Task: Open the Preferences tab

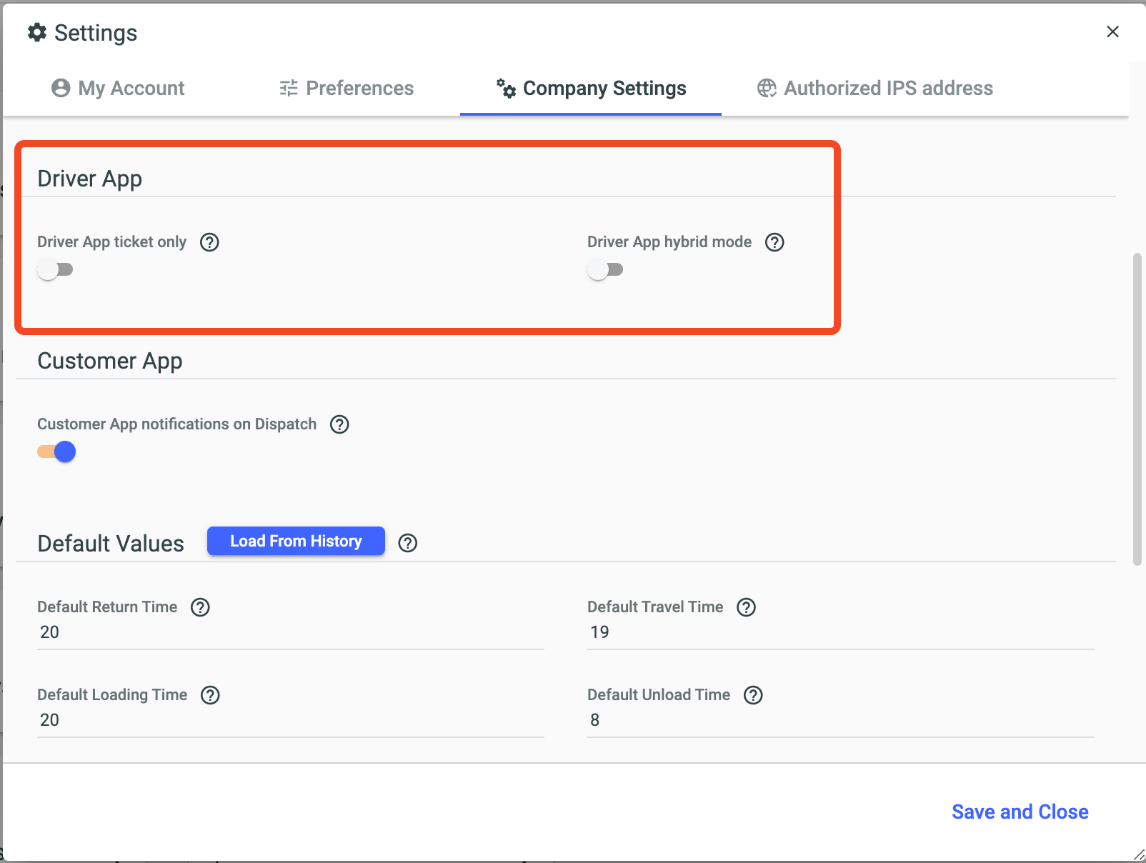Action: click(x=347, y=88)
